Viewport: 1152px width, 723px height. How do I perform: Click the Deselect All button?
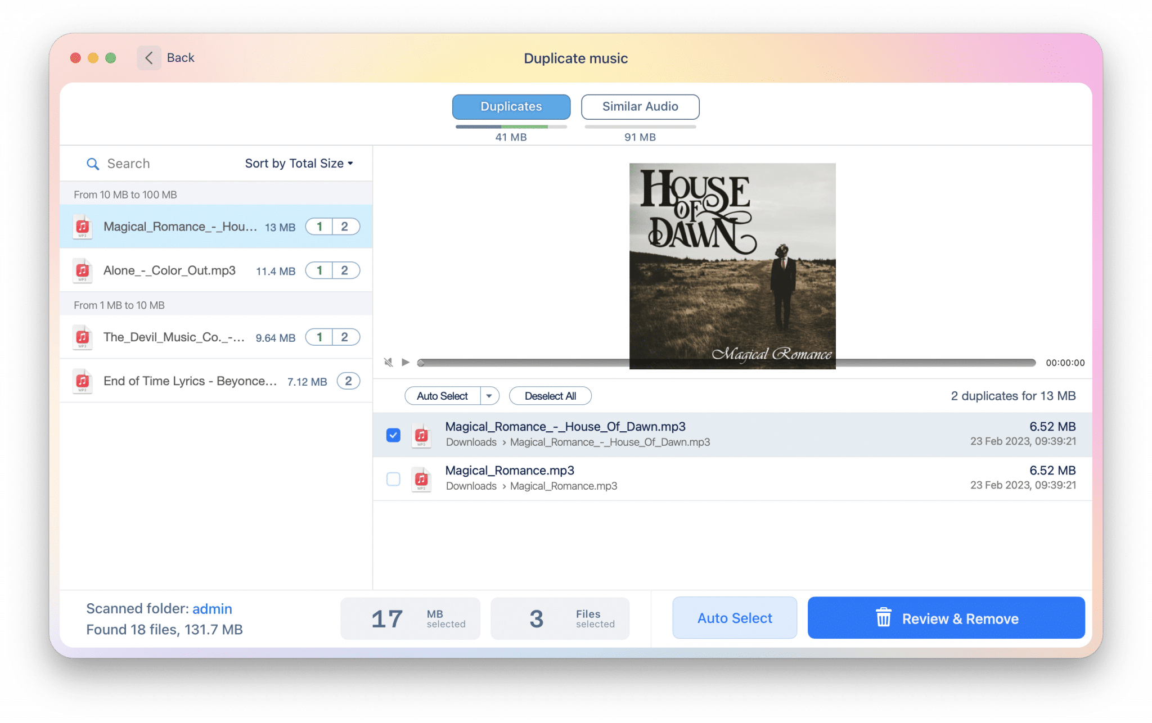pos(550,395)
